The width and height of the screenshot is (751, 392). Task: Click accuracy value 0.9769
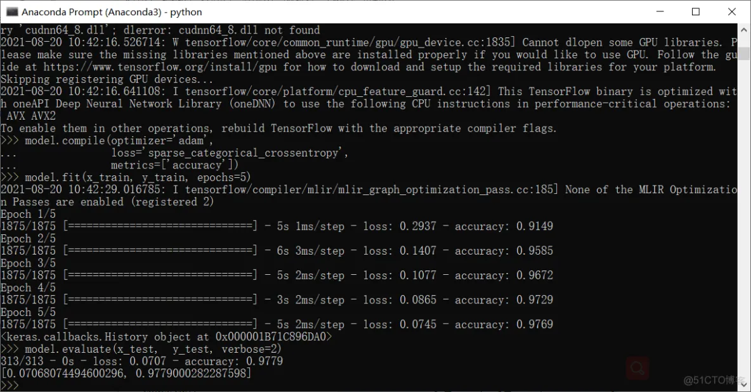click(x=535, y=324)
